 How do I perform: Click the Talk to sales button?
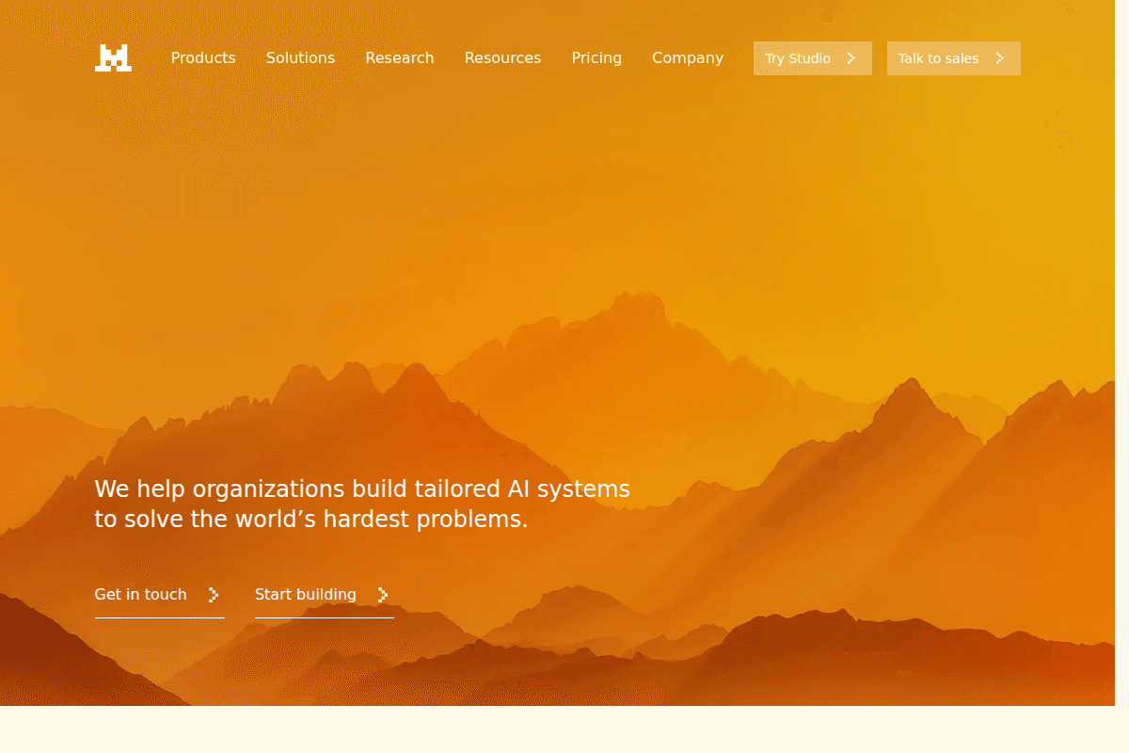(953, 57)
